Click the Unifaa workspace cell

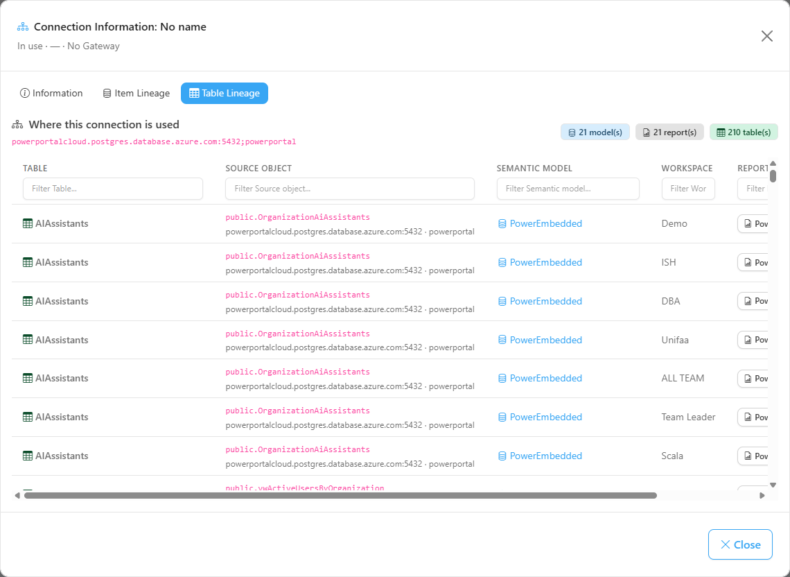[x=675, y=340]
